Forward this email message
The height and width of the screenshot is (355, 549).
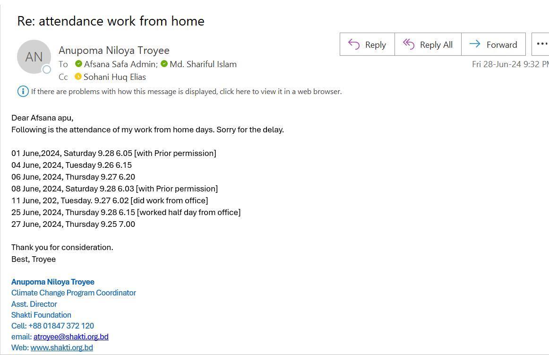pos(493,44)
